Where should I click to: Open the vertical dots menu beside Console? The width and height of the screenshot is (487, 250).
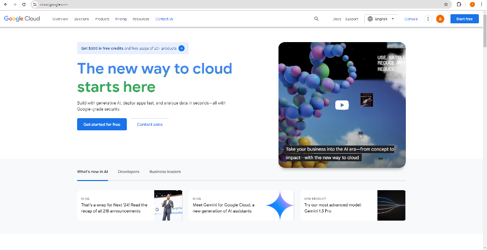pyautogui.click(x=428, y=19)
